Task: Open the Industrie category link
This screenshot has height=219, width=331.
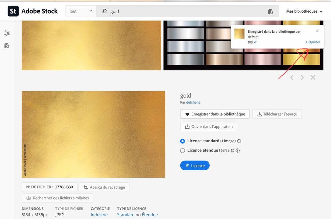Action: pyautogui.click(x=99, y=215)
